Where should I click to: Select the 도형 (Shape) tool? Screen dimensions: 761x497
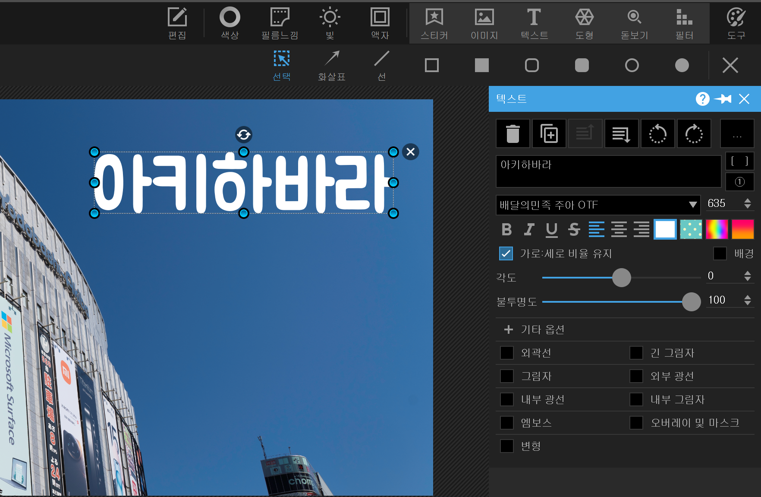(585, 24)
